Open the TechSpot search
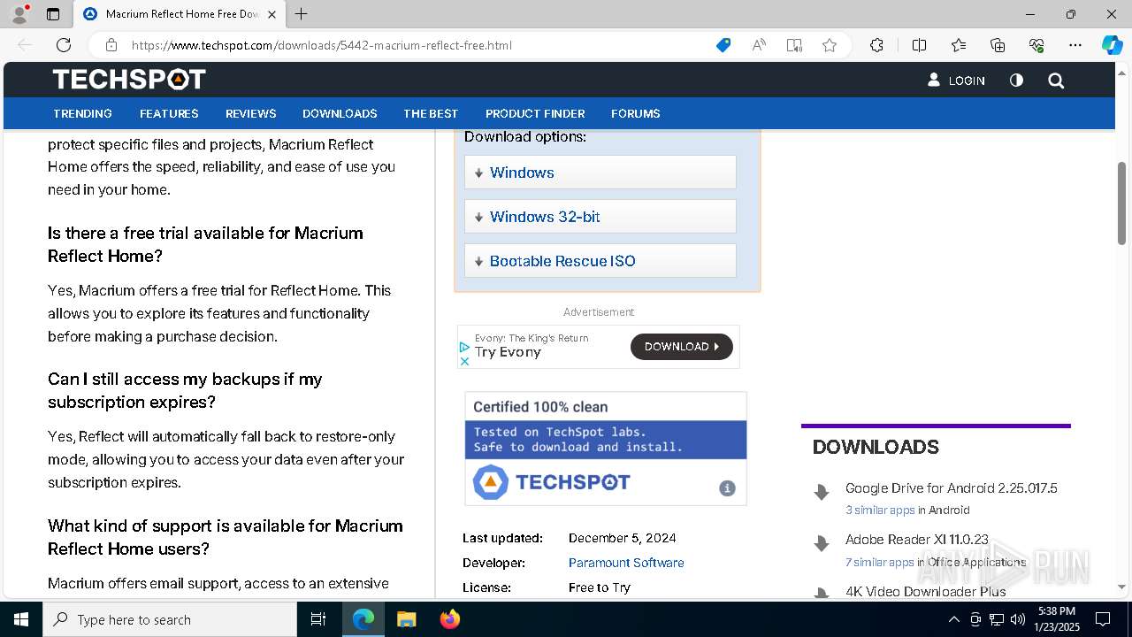Viewport: 1132px width, 637px height. point(1056,81)
